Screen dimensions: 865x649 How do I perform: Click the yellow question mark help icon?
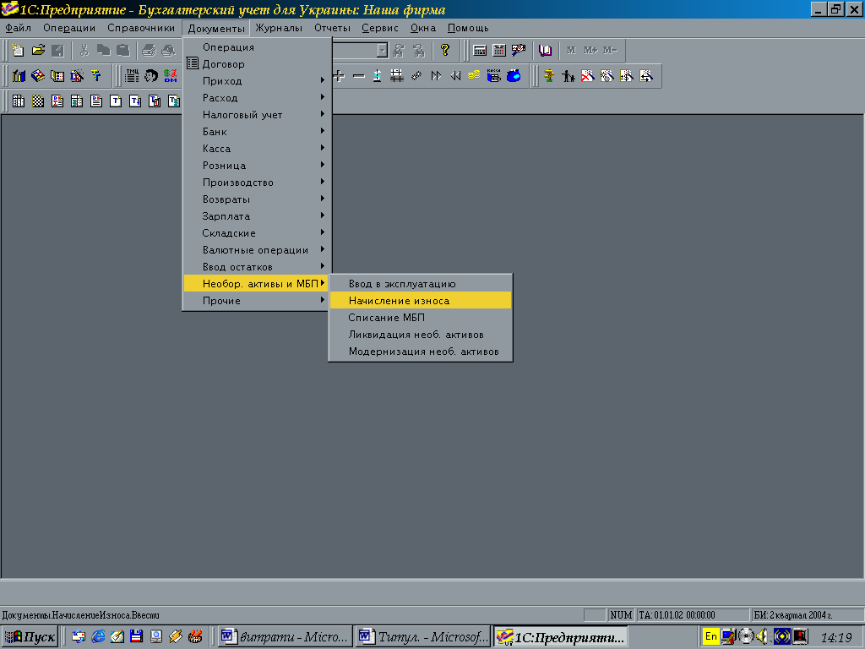click(x=445, y=51)
